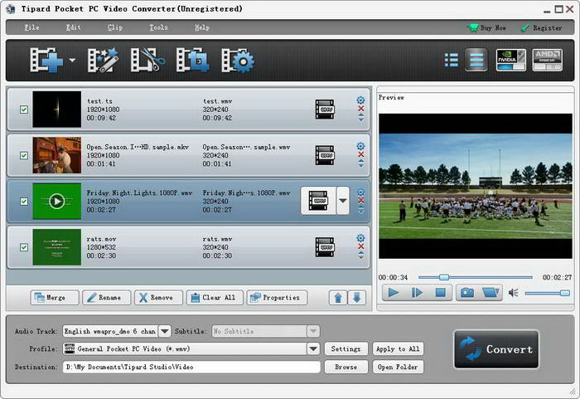Click the Remove button

coord(159,298)
